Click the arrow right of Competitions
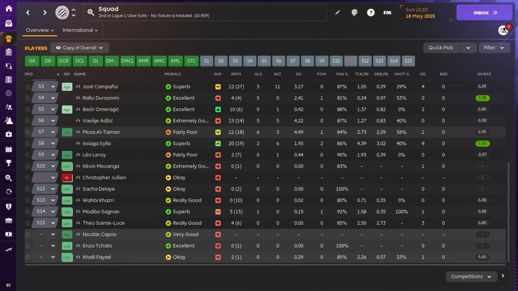This screenshot has height=291, width=518. click(x=503, y=276)
